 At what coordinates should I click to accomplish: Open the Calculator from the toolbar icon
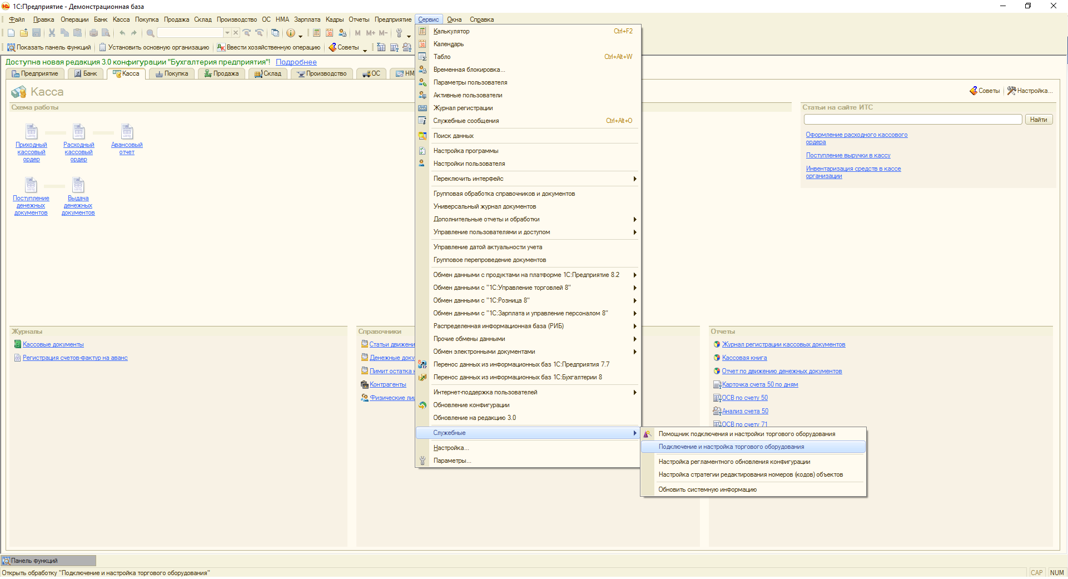pos(317,33)
